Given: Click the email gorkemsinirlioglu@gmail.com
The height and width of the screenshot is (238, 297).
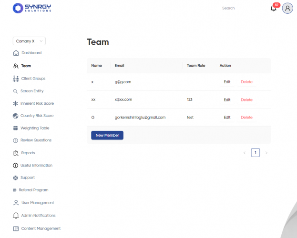Looking at the screenshot, I should [x=140, y=118].
